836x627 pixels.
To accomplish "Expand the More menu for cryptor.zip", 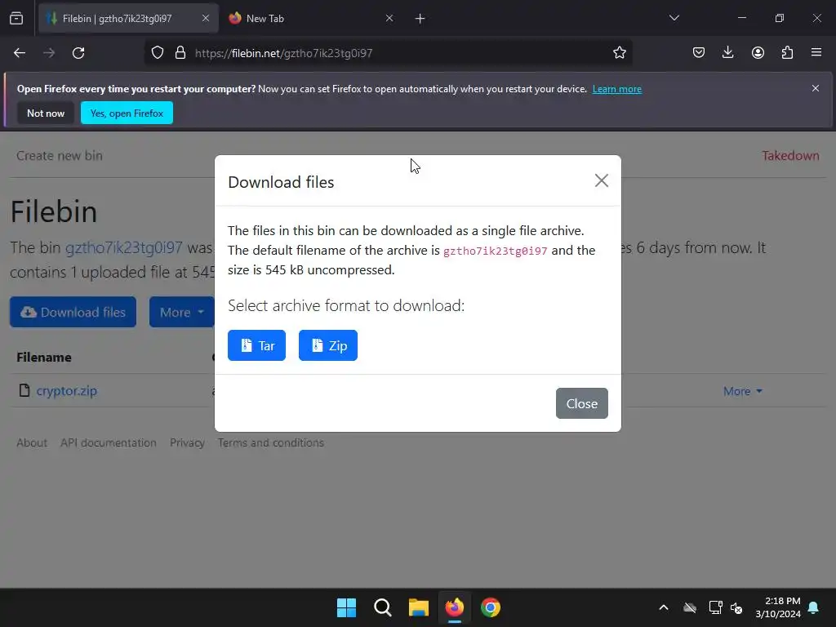I will pos(743,391).
